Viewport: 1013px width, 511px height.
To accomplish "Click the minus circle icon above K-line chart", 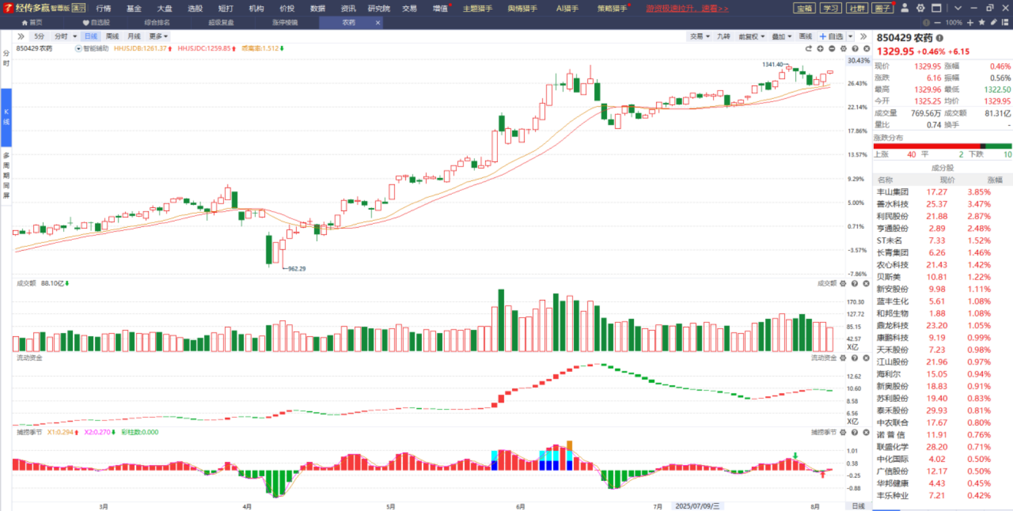I will (x=832, y=48).
